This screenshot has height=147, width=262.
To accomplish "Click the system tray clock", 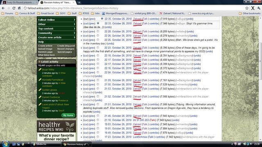I will (257, 144).
